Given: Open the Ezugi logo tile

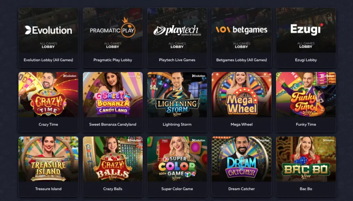Looking at the screenshot, I should click(x=306, y=30).
